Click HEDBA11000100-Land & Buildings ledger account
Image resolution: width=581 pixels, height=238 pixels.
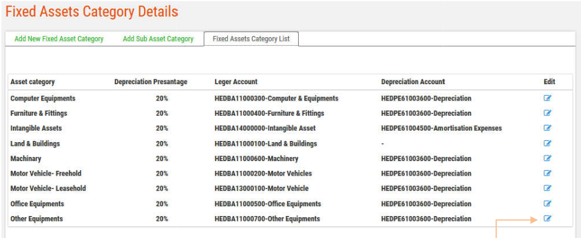pos(266,143)
